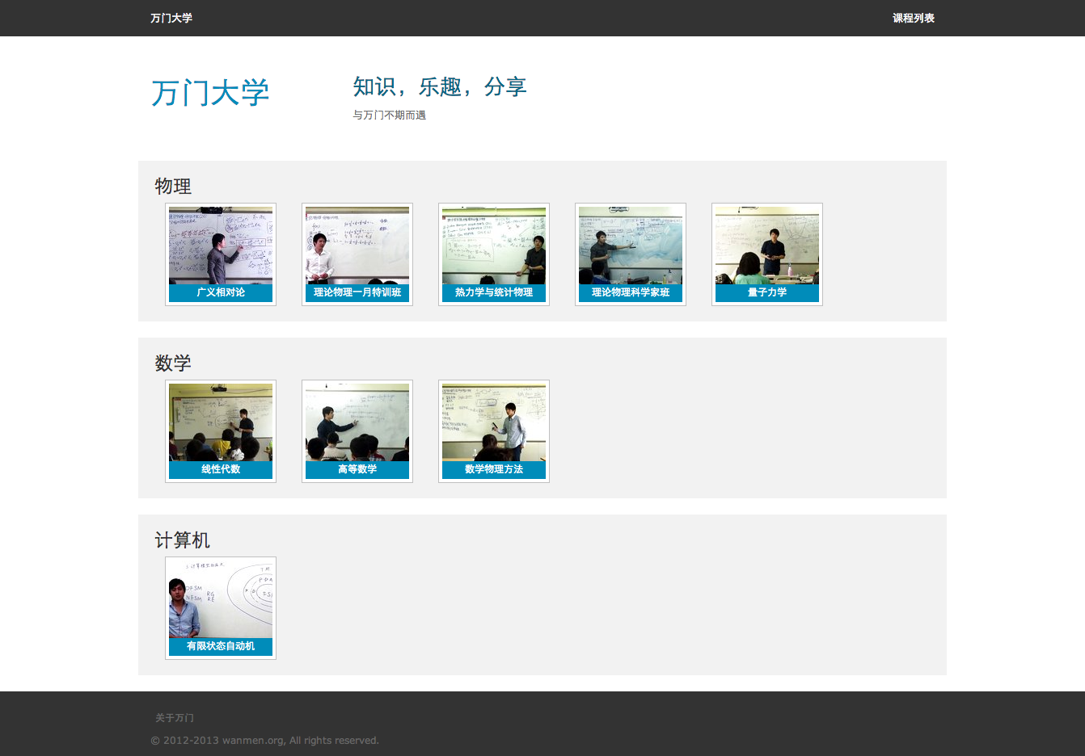Click the 有限状态自动机 caption label
Image resolution: width=1085 pixels, height=756 pixels.
click(x=221, y=646)
